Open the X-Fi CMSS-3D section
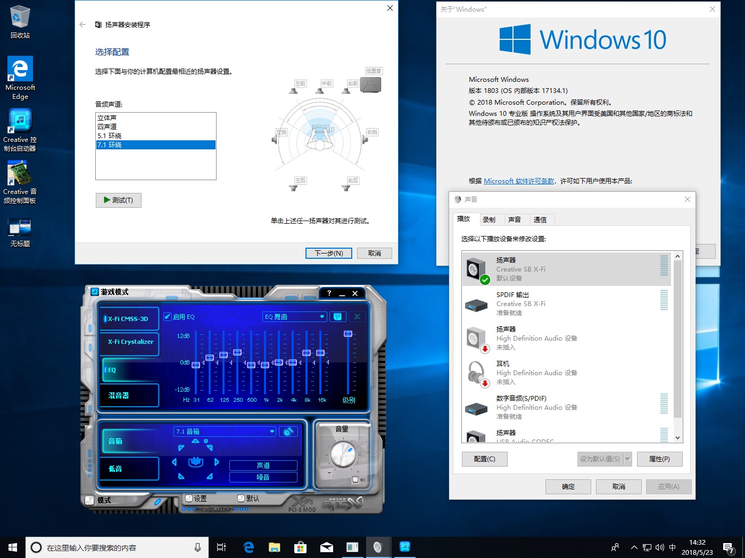Viewport: 745px width, 558px height. (129, 319)
